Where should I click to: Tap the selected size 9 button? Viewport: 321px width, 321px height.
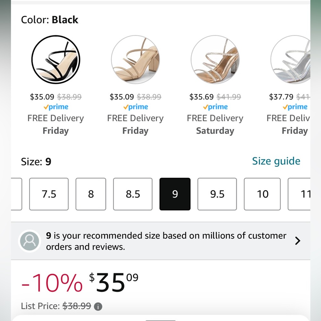[x=175, y=194]
